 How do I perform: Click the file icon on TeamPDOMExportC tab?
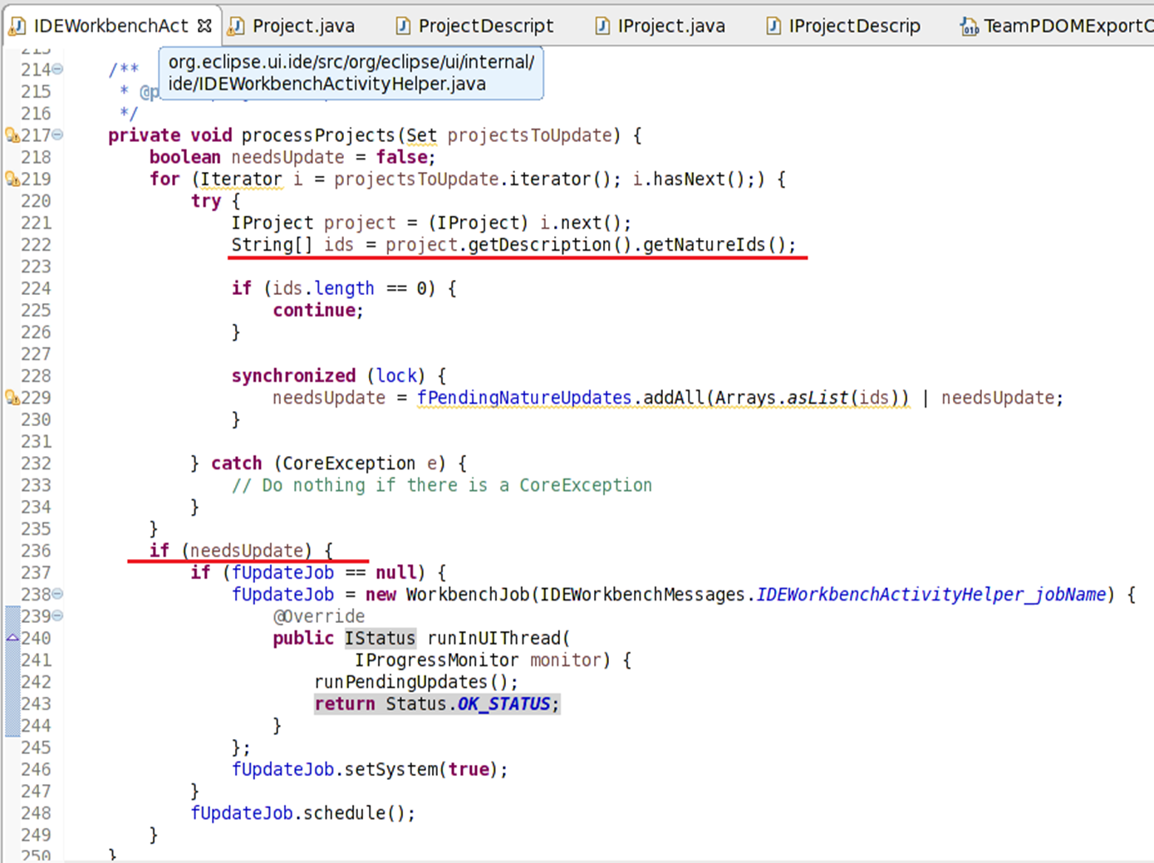tap(969, 27)
